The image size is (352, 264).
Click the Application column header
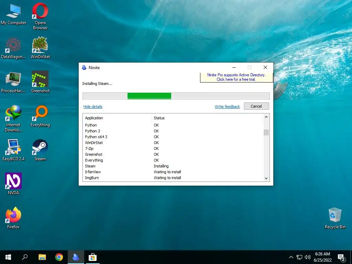pyautogui.click(x=117, y=118)
